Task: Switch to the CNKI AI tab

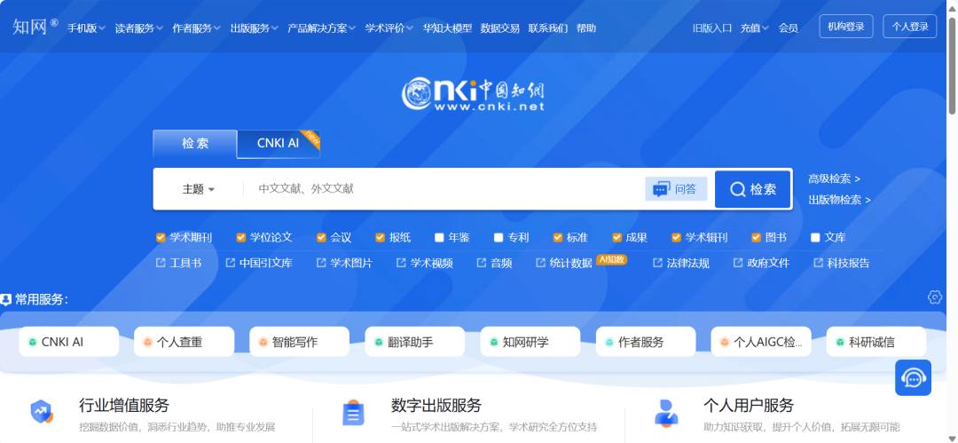Action: pyautogui.click(x=278, y=144)
